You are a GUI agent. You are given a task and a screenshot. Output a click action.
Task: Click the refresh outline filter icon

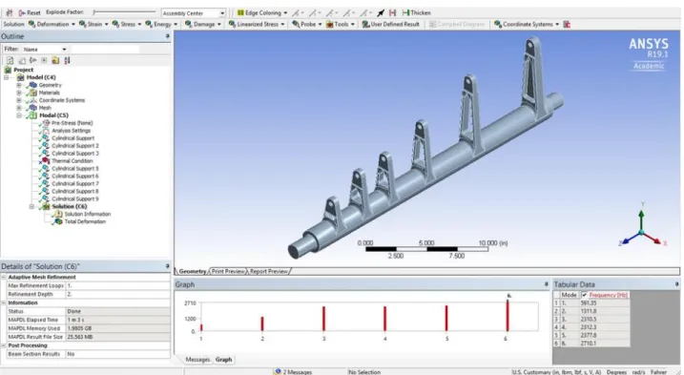10,60
